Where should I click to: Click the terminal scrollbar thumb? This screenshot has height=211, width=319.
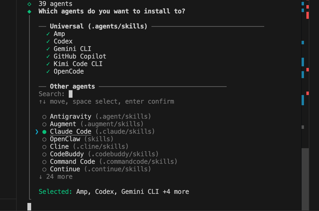305,177
